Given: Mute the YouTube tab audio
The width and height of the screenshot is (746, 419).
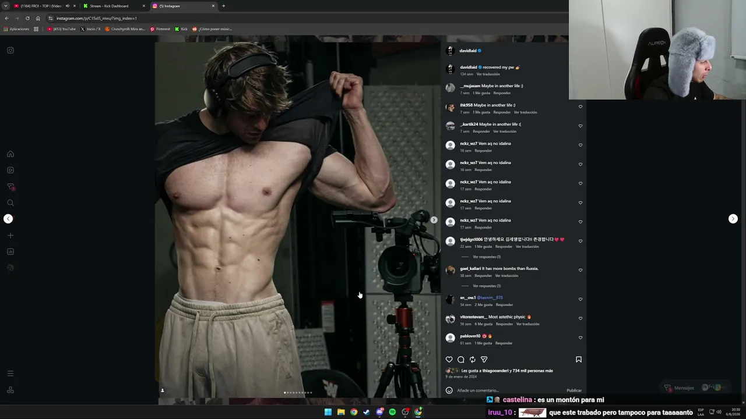Looking at the screenshot, I should click(67, 6).
